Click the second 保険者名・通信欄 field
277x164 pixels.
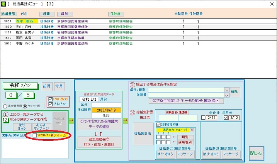188,118
